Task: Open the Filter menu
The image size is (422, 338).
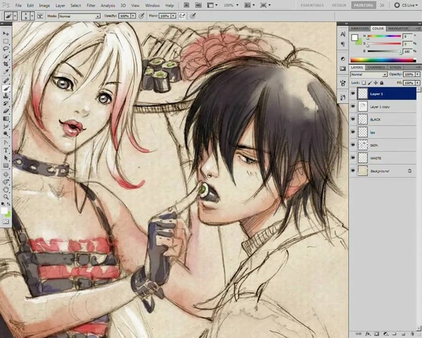Action: (x=91, y=6)
